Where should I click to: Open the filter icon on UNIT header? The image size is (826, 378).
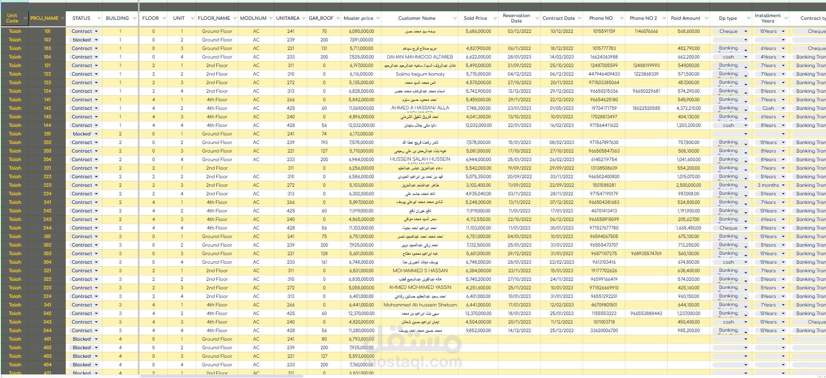(x=192, y=18)
